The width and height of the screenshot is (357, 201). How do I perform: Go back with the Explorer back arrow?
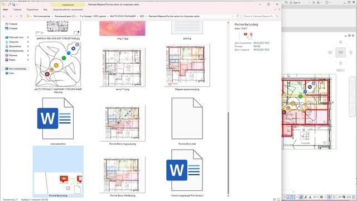point(4,16)
